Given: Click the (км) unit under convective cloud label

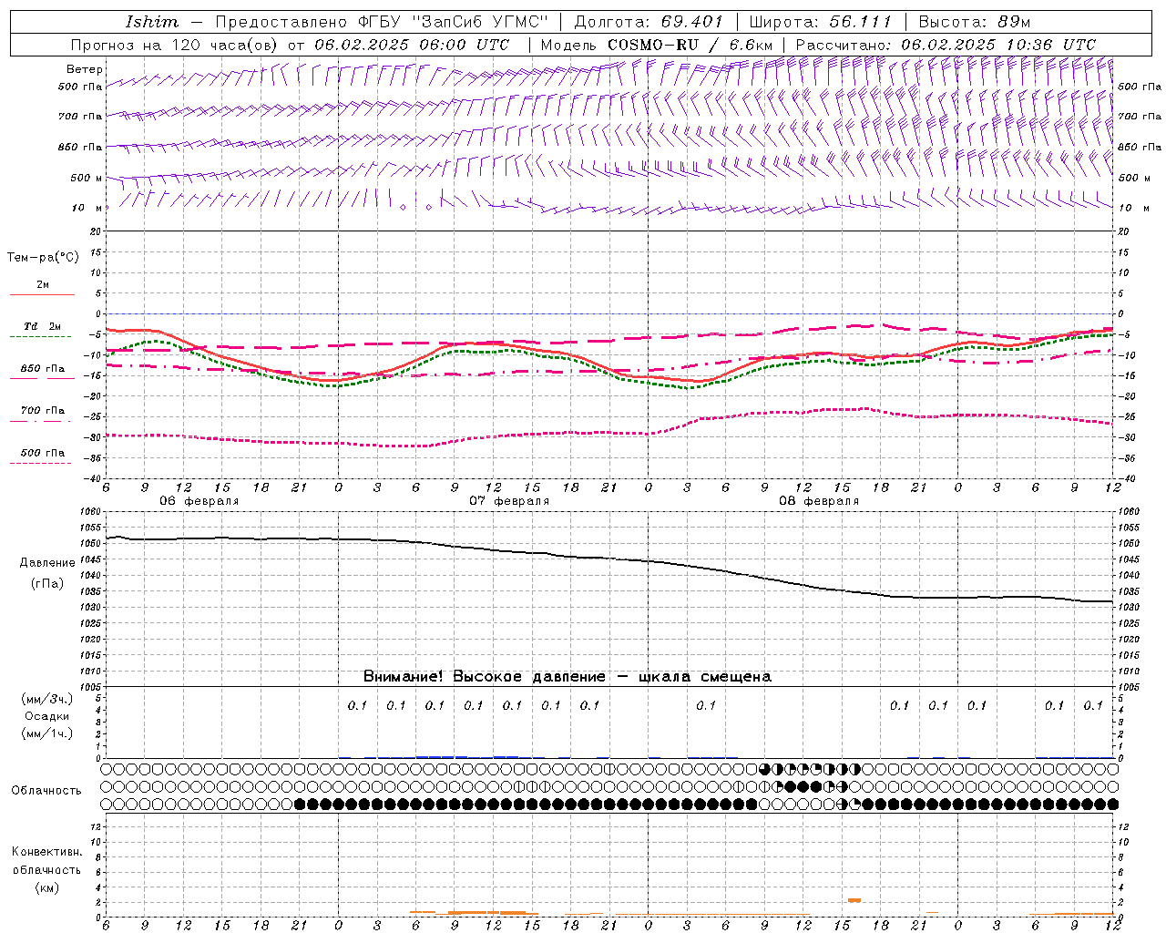Looking at the screenshot, I should [x=46, y=887].
